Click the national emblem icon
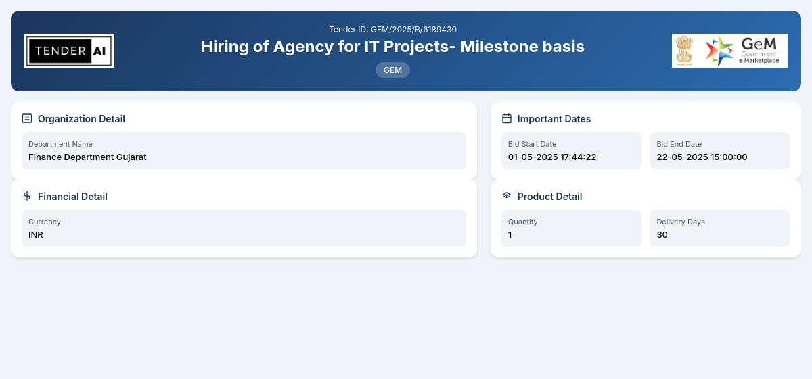The image size is (812, 379). point(685,51)
